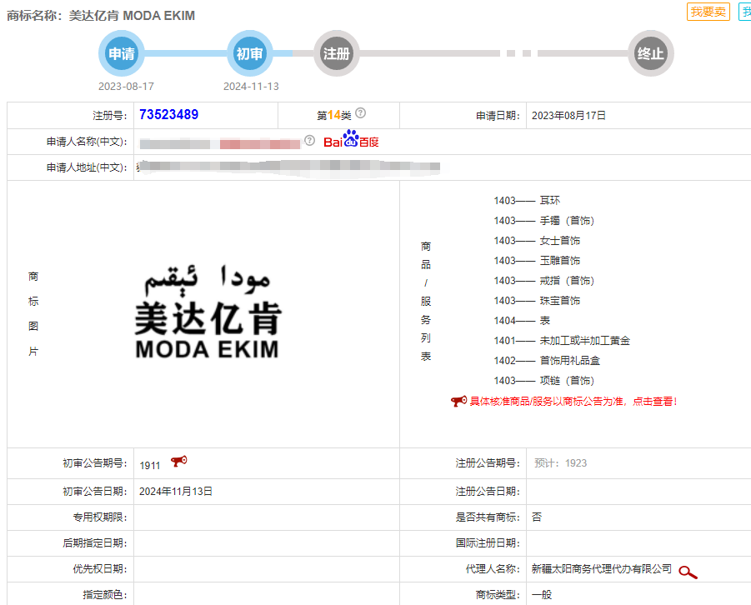Click help icon beside applicant name

click(x=310, y=140)
